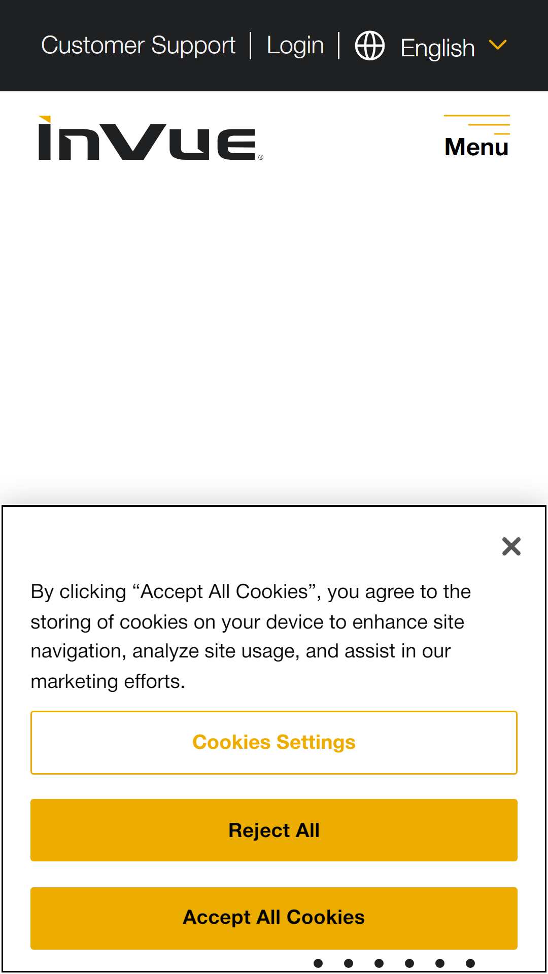Open the Menu label navigation
The height and width of the screenshot is (974, 548).
[476, 147]
